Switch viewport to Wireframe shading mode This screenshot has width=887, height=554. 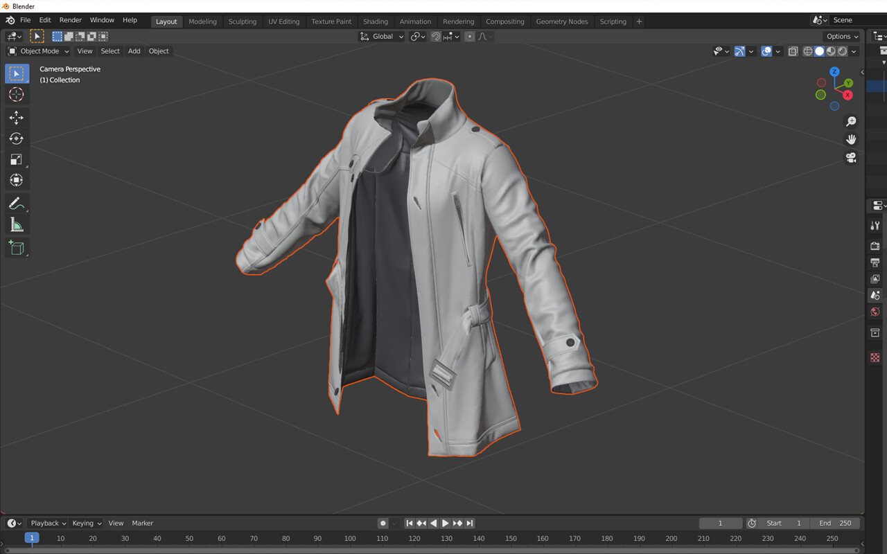807,51
